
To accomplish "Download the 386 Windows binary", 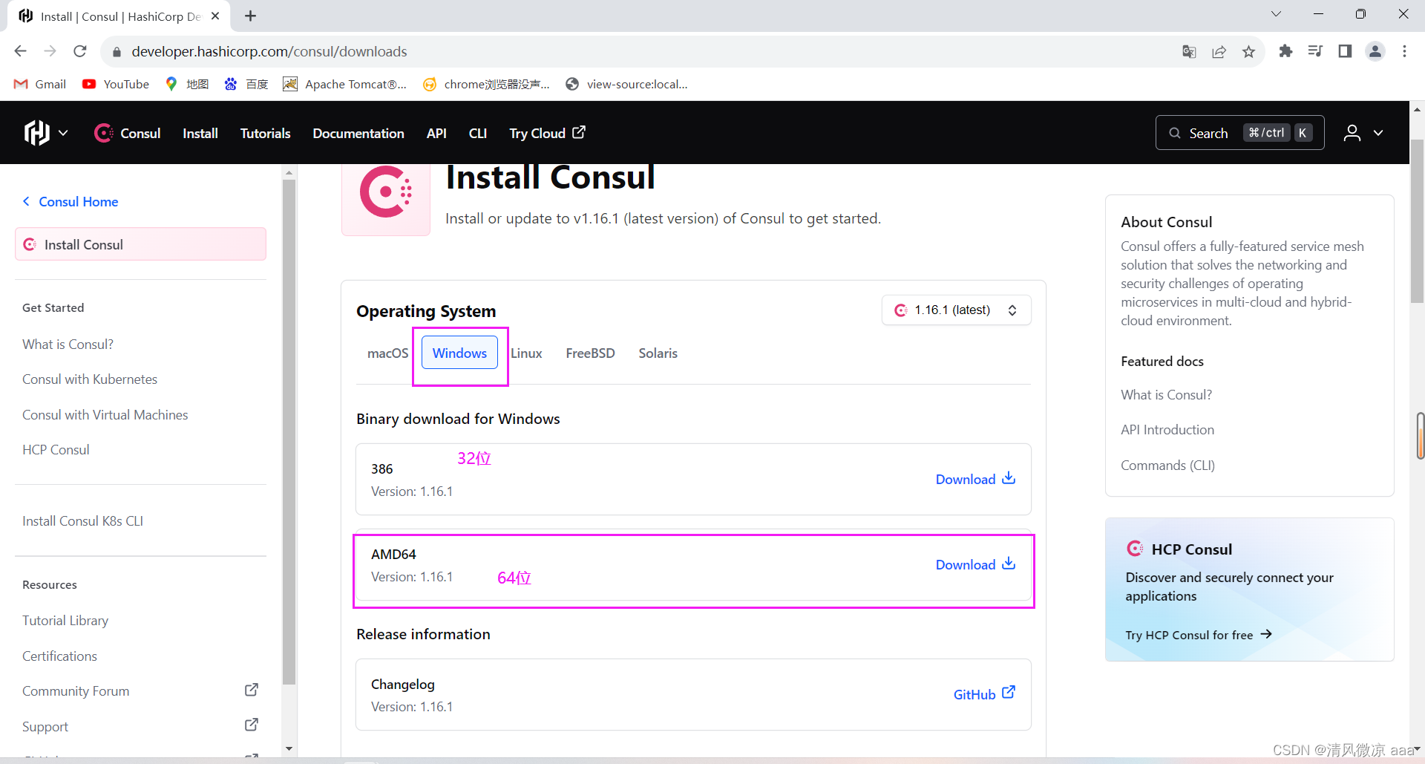I will pos(975,479).
